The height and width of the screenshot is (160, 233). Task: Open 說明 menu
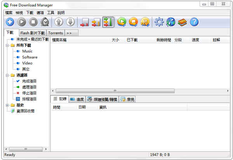[x=61, y=13]
